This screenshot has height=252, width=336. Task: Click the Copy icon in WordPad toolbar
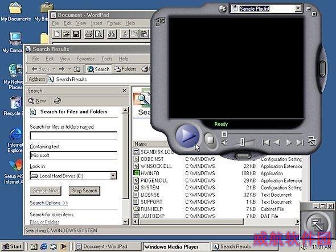pyautogui.click(x=134, y=34)
